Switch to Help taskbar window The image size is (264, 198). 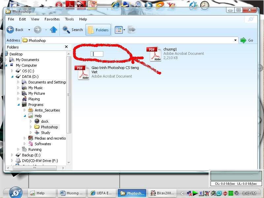(42, 193)
